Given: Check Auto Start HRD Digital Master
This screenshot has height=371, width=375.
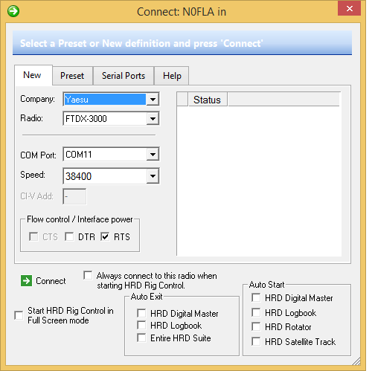Looking at the screenshot, I should [256, 297].
